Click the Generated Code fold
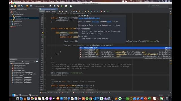Screen dimensions: 181x101 coord(59,75)
